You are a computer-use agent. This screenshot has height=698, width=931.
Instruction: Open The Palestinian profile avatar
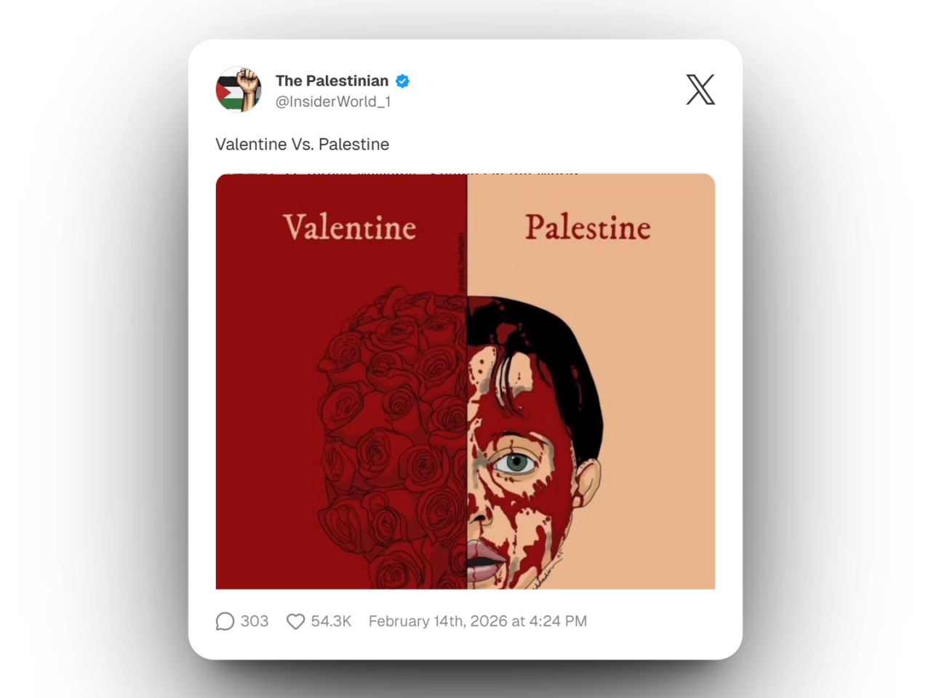coord(239,89)
